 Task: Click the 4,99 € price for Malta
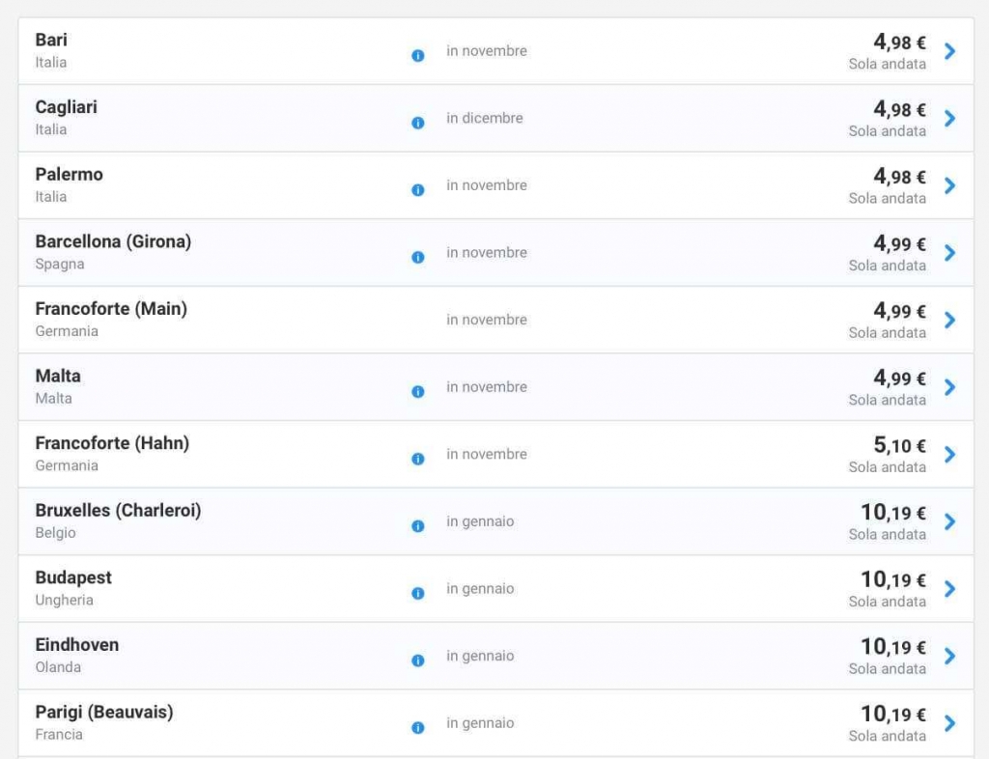coord(898,379)
